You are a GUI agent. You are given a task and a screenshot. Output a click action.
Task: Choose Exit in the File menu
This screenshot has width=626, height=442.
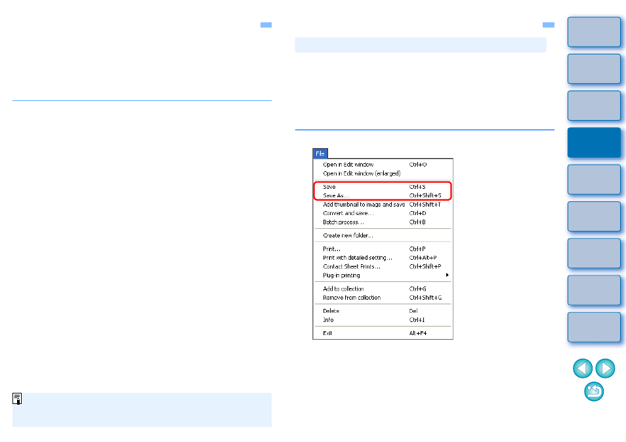point(383,333)
